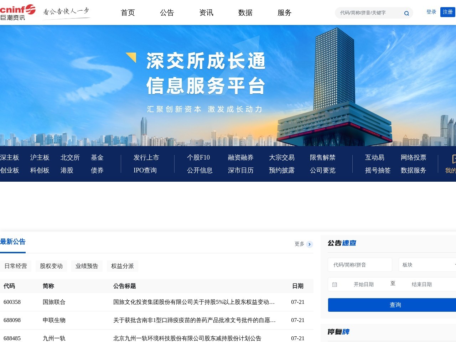Open the 发行上市 link
Viewport: 456px width, 342px height.
[146, 157]
